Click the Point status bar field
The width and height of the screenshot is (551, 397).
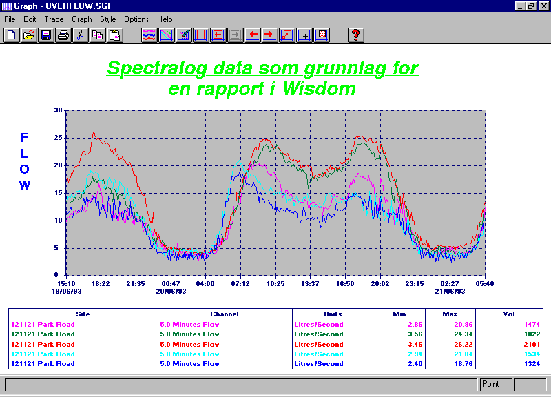[x=496, y=384]
